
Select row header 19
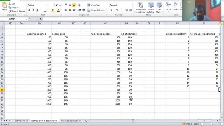(2, 90)
